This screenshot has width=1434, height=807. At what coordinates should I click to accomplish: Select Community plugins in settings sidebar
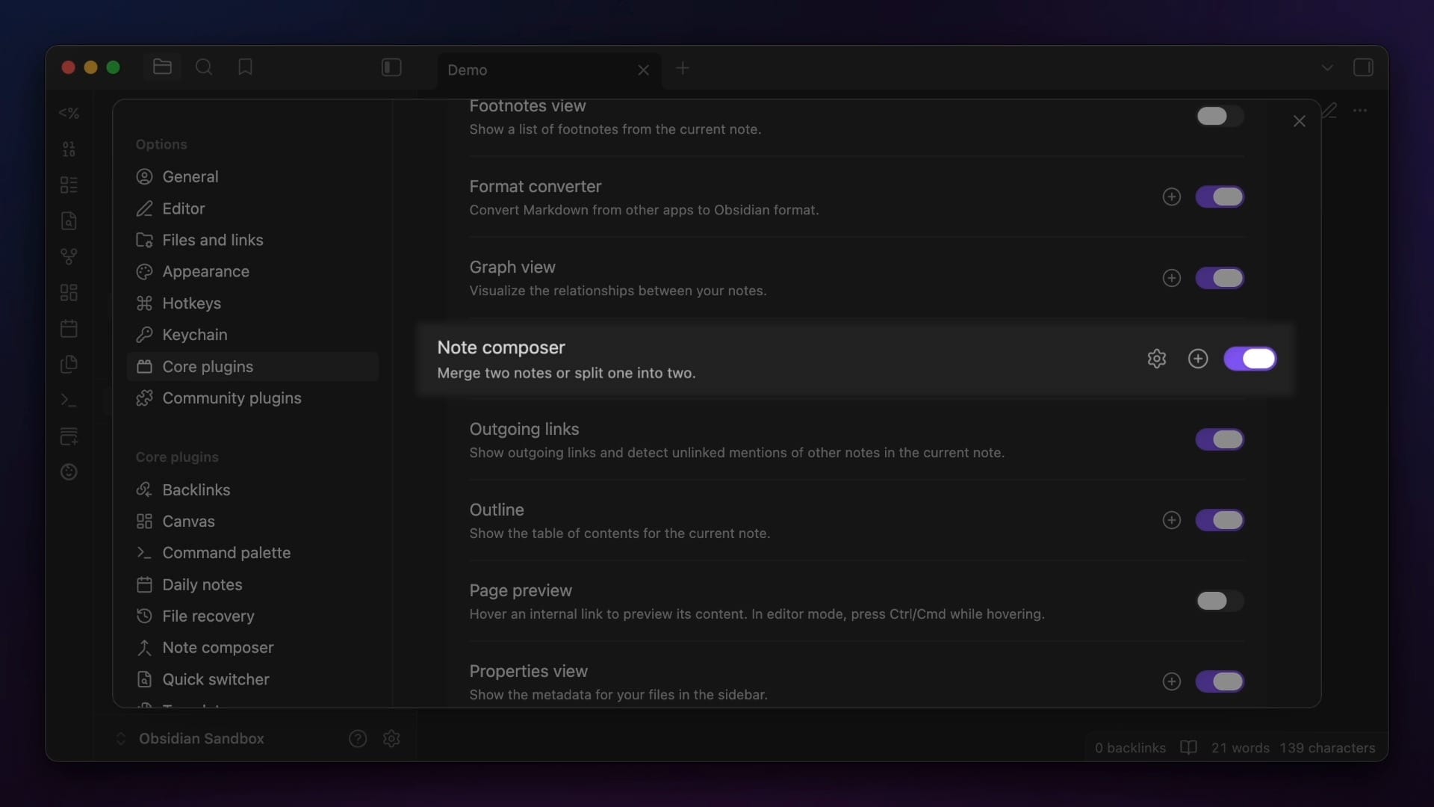click(x=232, y=398)
